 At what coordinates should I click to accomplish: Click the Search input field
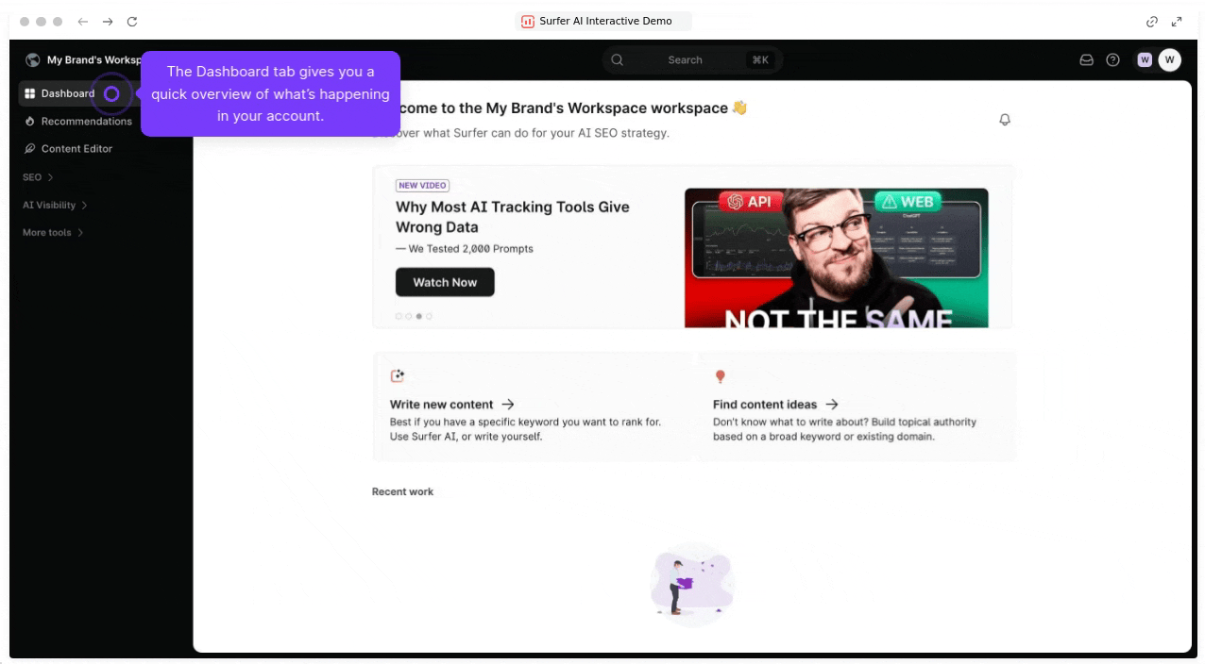click(x=692, y=59)
